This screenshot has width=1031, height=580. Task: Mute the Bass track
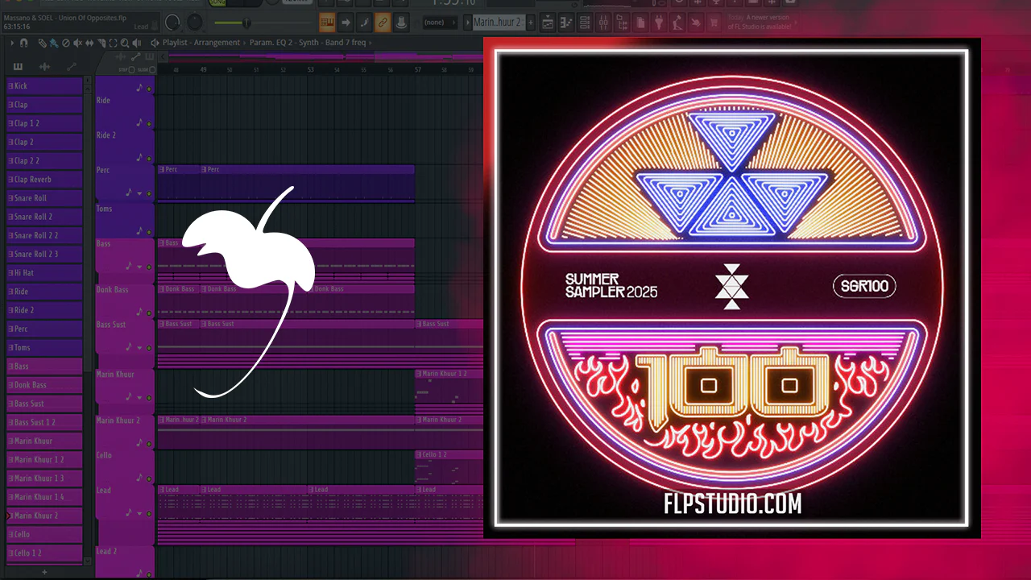click(x=149, y=267)
